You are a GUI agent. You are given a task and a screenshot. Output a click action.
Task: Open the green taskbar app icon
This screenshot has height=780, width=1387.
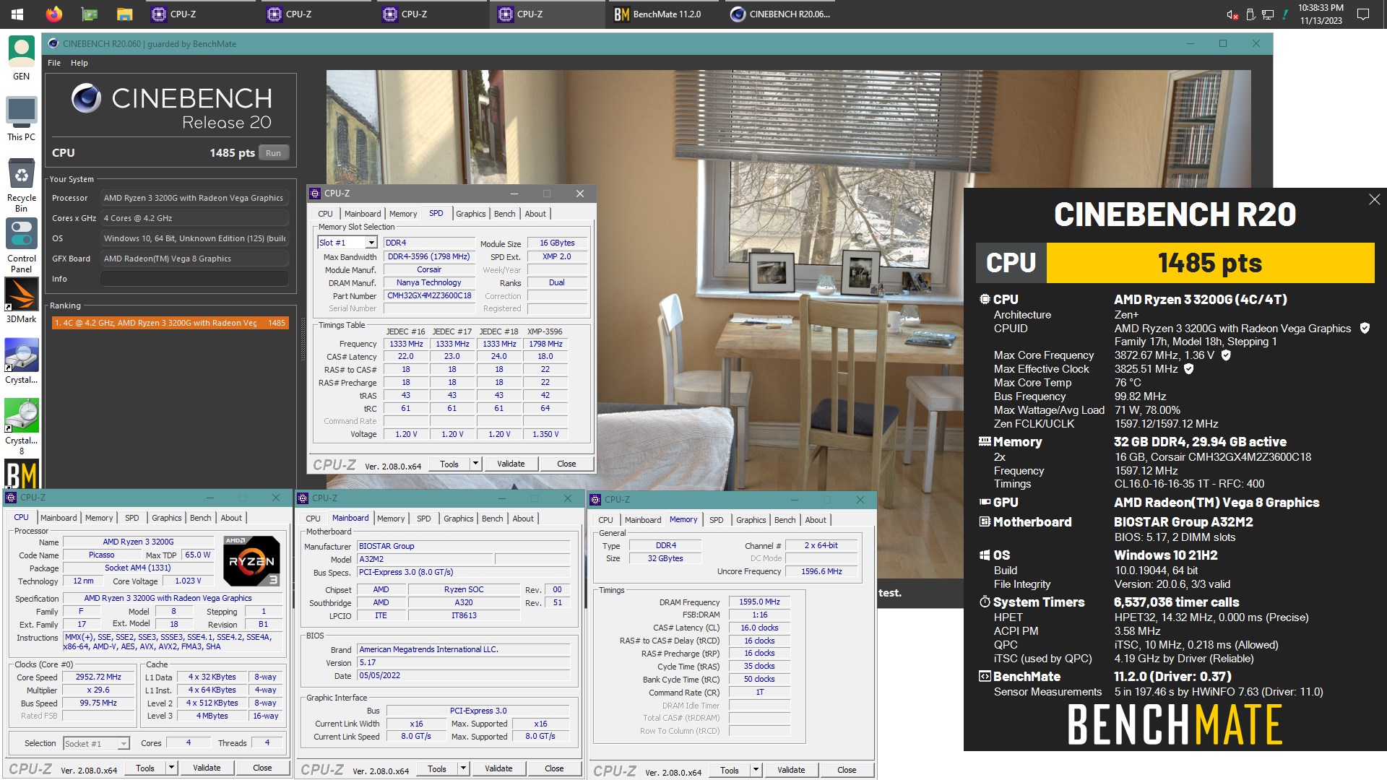(x=90, y=14)
